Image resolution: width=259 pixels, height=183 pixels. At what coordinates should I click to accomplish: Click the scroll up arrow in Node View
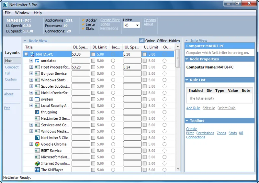tap(178, 46)
